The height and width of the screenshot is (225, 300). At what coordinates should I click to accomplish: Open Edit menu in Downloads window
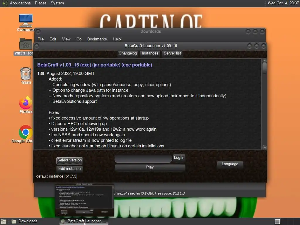53,39
